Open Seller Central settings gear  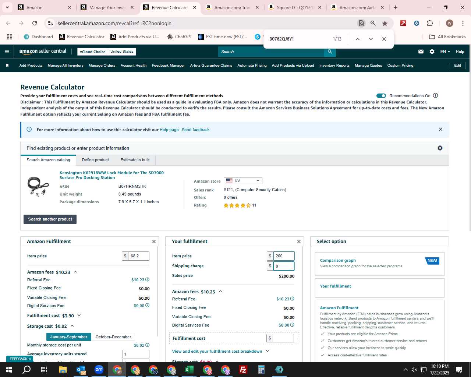coord(432,52)
